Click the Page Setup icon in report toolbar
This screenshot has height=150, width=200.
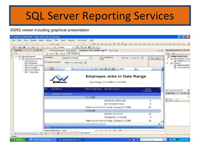coord(109,69)
